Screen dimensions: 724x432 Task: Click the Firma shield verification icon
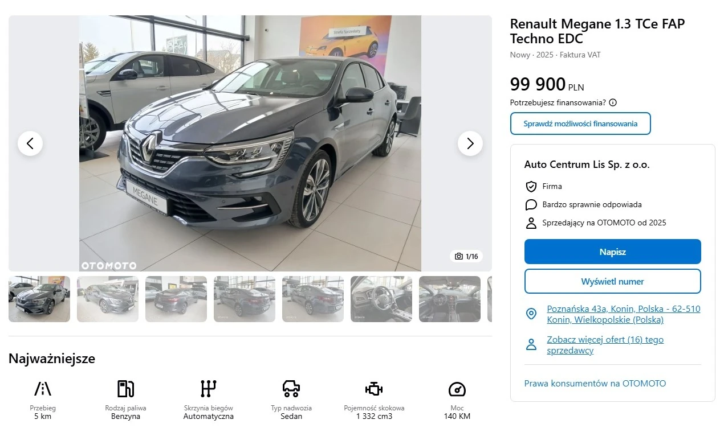pyautogui.click(x=531, y=187)
